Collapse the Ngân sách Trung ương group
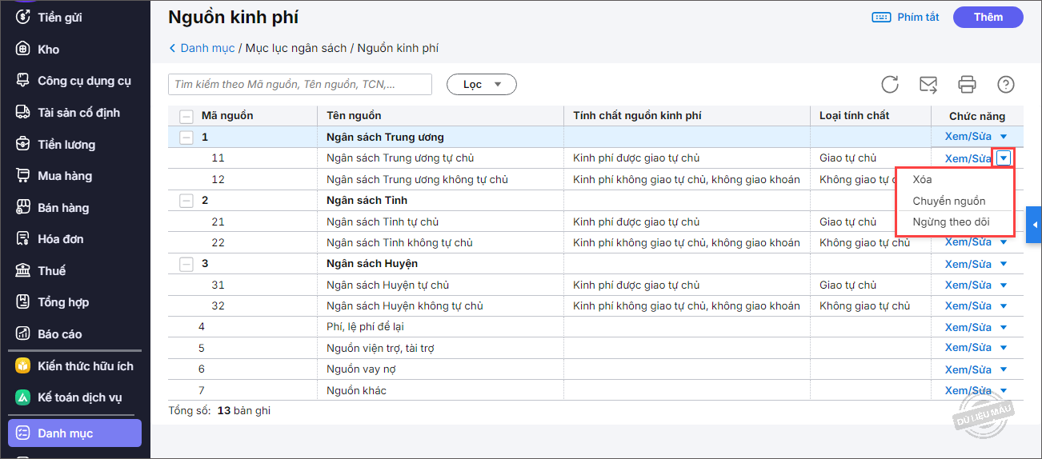Screen dimensions: 1042x459 [186, 138]
